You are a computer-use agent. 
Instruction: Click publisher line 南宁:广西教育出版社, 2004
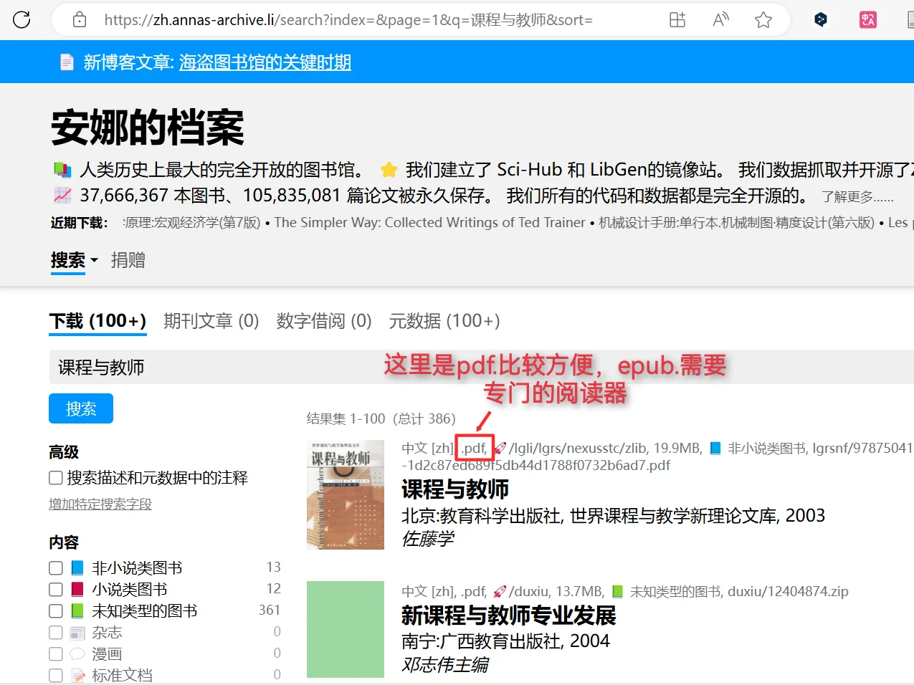505,641
